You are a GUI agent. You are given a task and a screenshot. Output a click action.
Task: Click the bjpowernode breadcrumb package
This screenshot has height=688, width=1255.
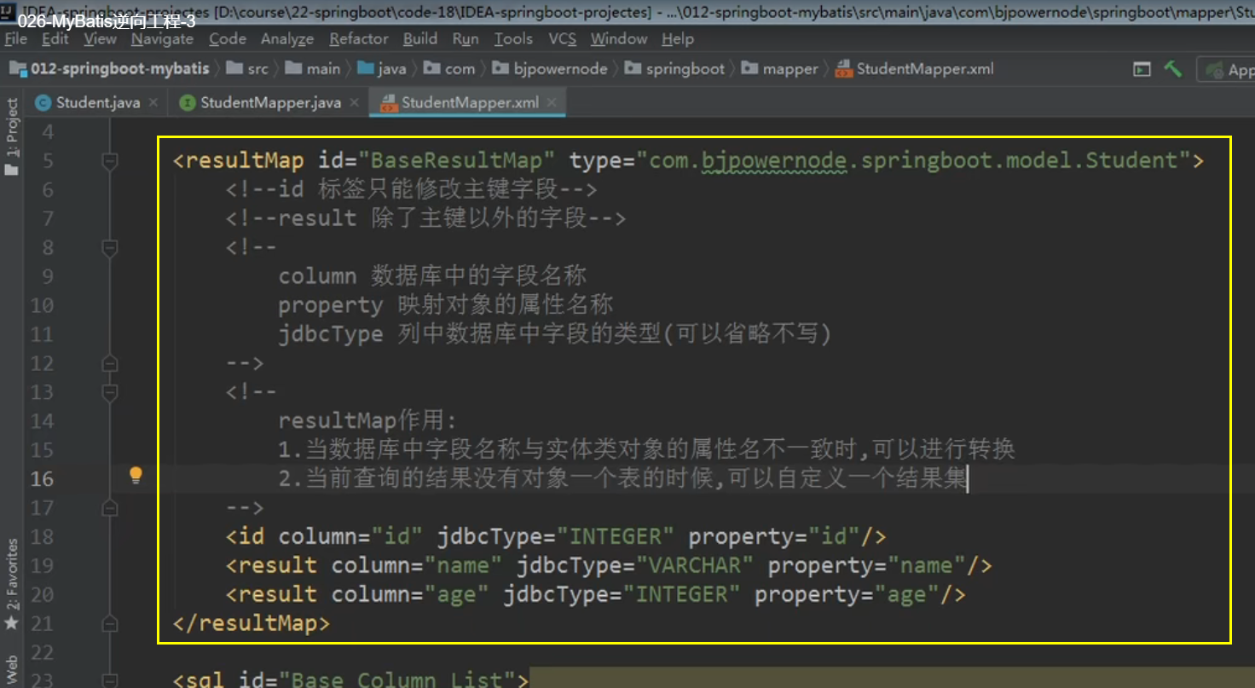pyautogui.click(x=550, y=69)
